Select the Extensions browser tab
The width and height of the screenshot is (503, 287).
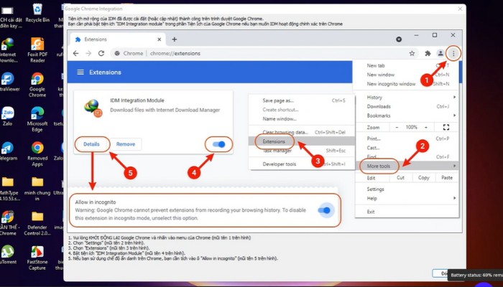tap(118, 39)
